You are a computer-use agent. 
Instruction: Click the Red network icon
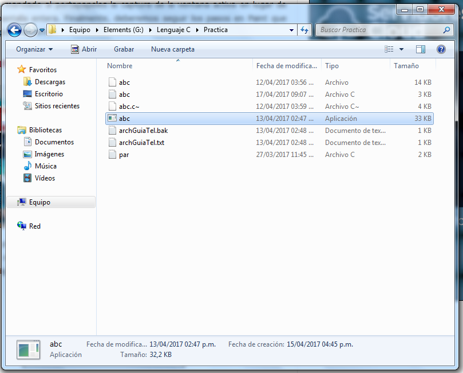pos(22,226)
